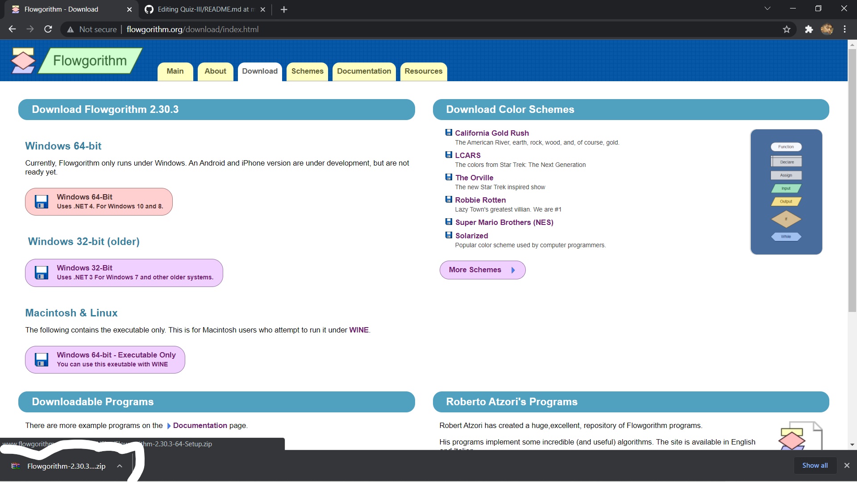This screenshot has width=857, height=482.
Task: Click the floppy icon beside LCARS
Action: click(449, 155)
